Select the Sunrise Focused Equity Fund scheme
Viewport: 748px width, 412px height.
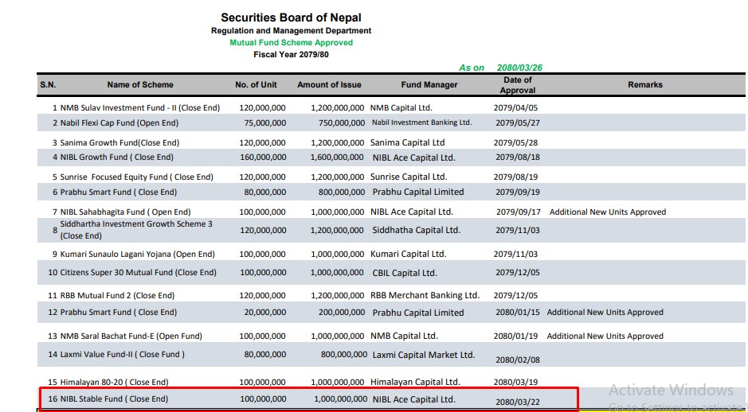pyautogui.click(x=136, y=177)
